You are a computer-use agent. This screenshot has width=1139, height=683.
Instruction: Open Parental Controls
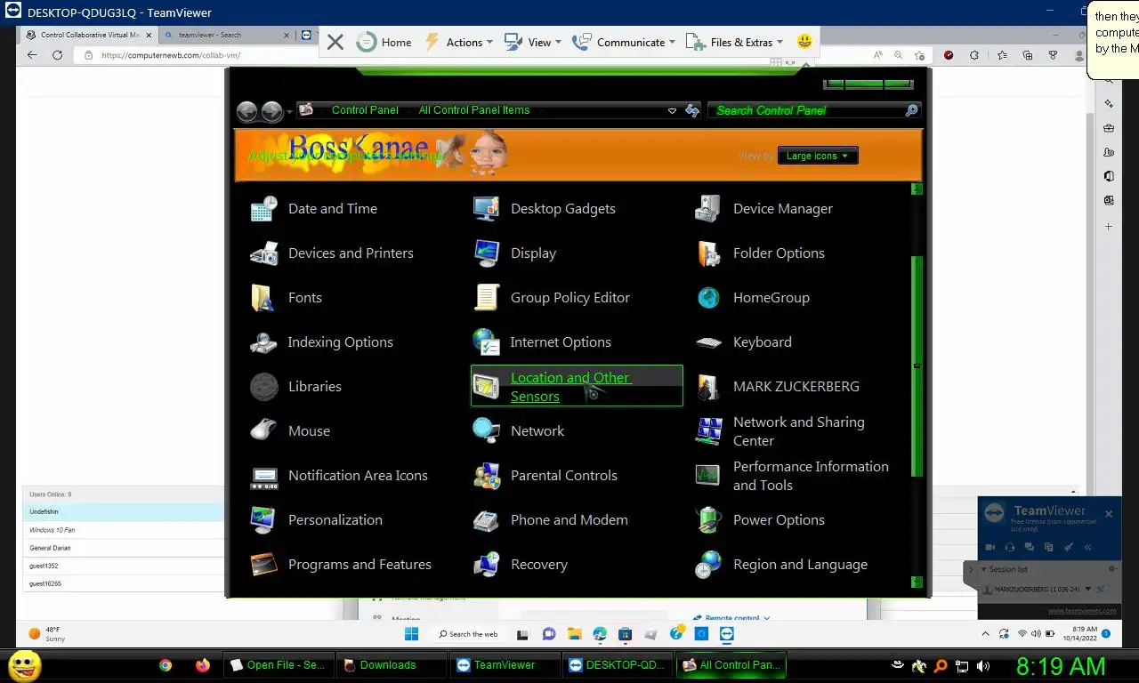545,476
